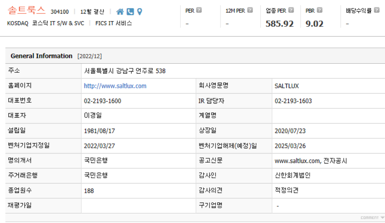Click the 공고신문 label
Viewport: 385px width, 223px height.
210,160
